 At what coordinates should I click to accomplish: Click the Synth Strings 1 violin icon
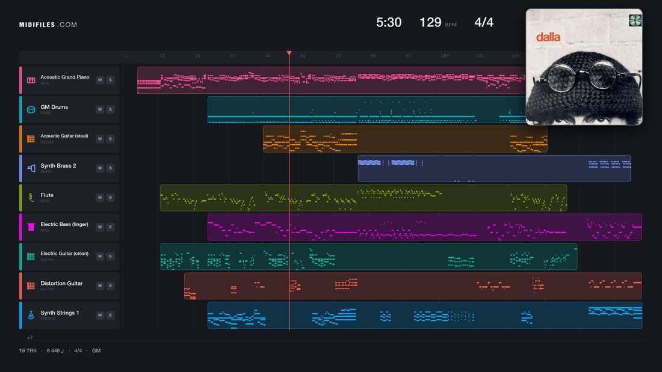31,315
